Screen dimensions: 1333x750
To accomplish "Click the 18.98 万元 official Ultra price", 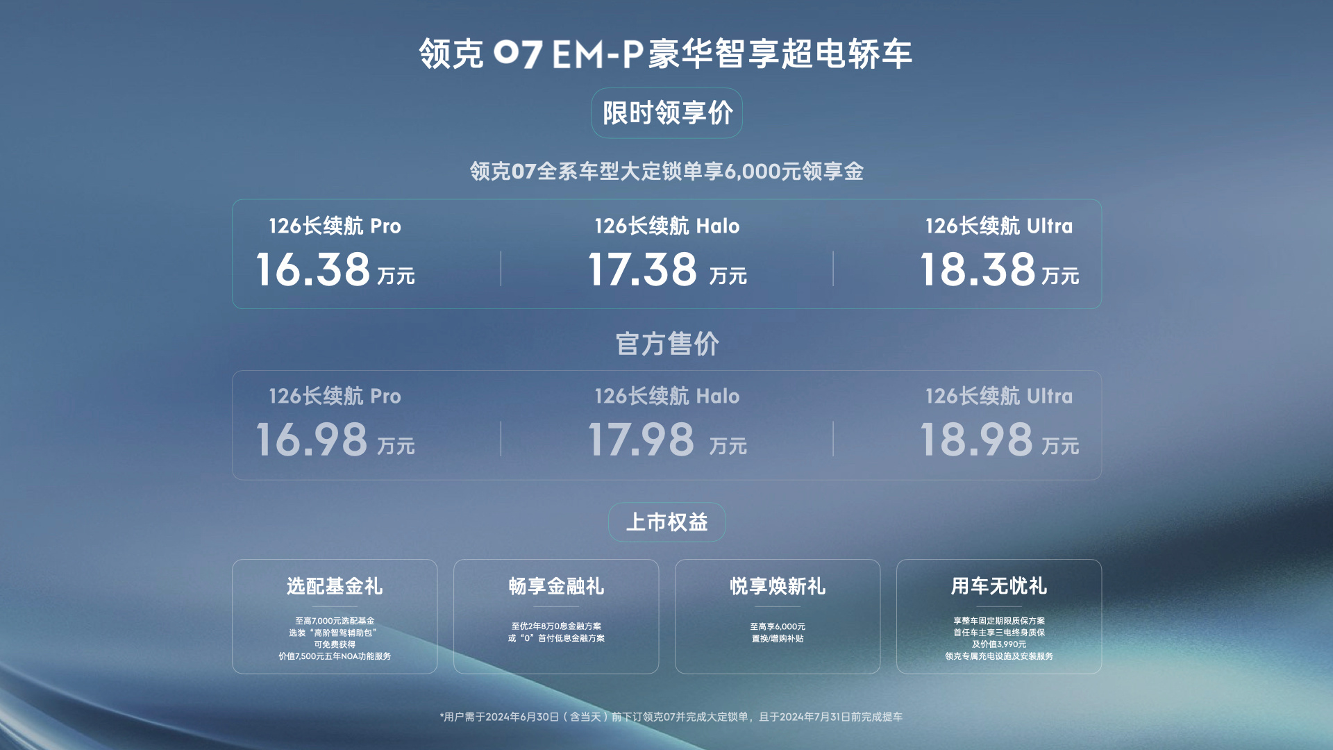I will point(1000,440).
